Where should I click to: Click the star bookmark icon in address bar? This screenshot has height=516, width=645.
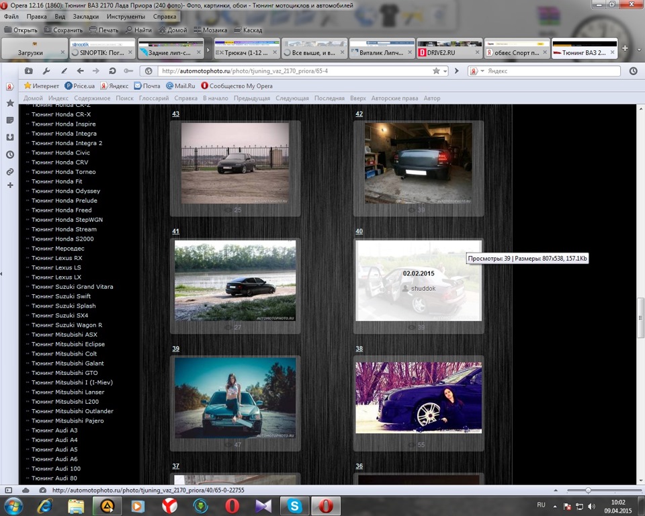(436, 71)
